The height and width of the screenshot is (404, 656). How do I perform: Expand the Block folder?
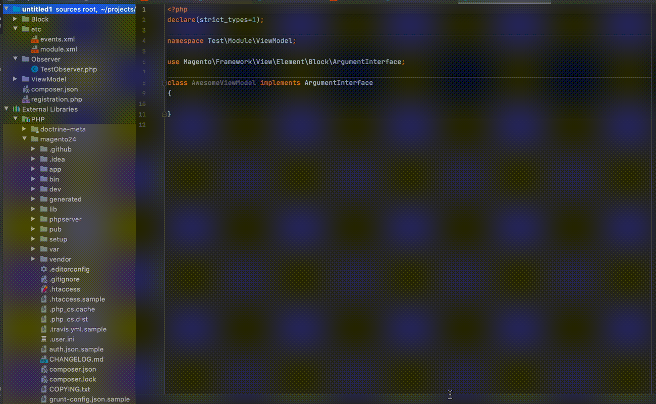point(15,19)
